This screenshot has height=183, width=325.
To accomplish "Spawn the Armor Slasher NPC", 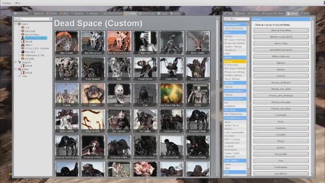I will [x=198, y=43].
